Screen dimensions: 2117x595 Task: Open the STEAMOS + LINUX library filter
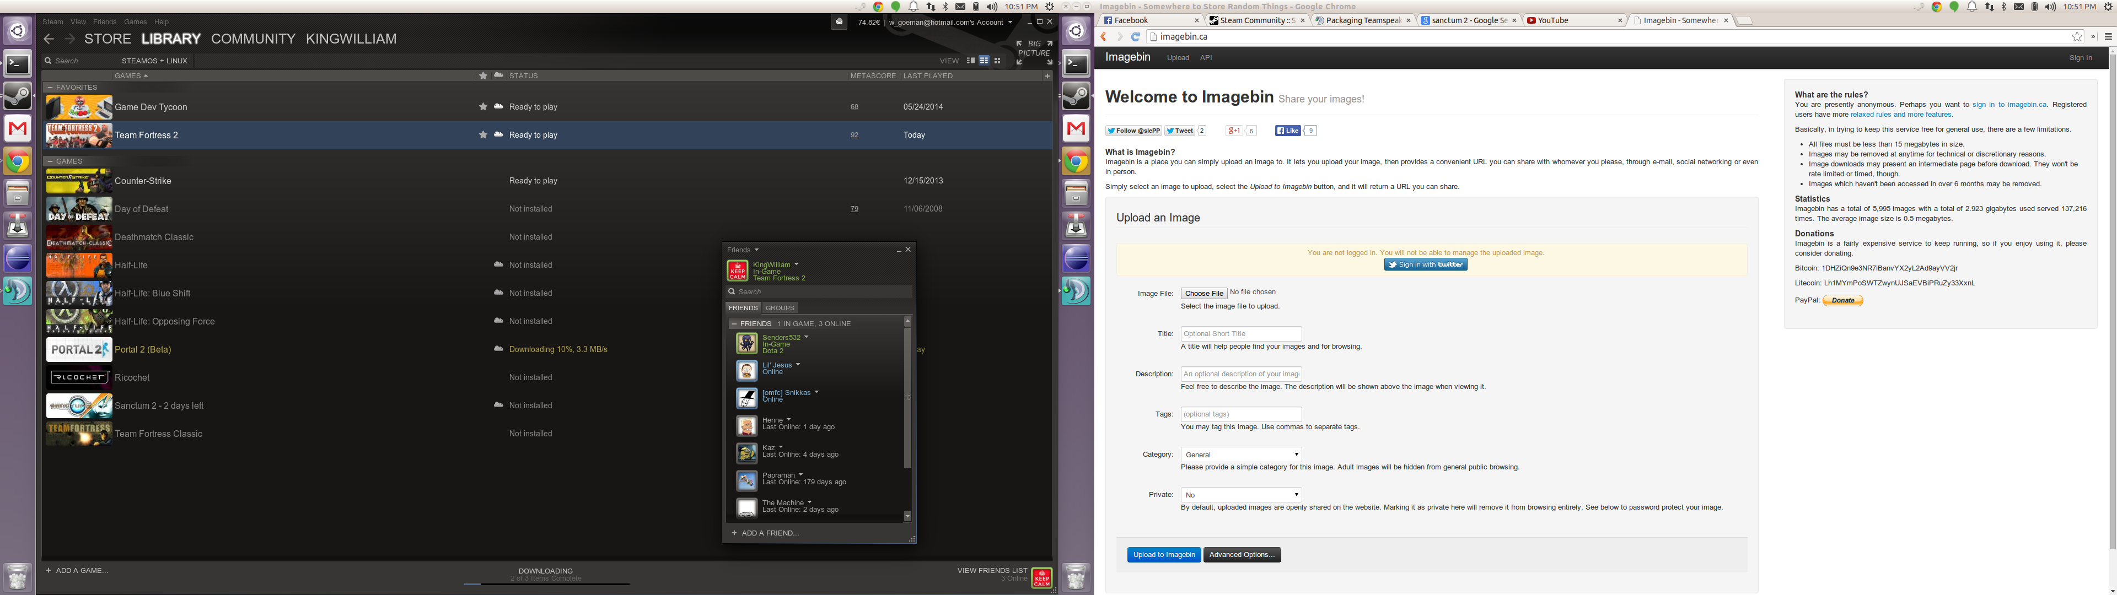(x=154, y=61)
